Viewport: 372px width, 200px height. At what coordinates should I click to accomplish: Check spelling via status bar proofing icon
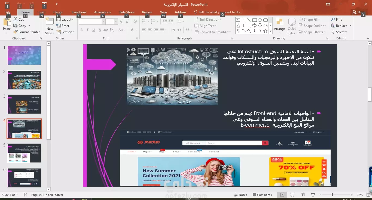(x=25, y=195)
